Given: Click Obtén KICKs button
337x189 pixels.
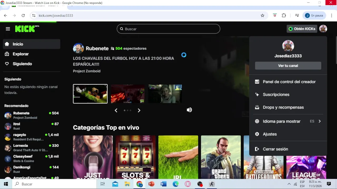Looking at the screenshot, I should [302, 29].
